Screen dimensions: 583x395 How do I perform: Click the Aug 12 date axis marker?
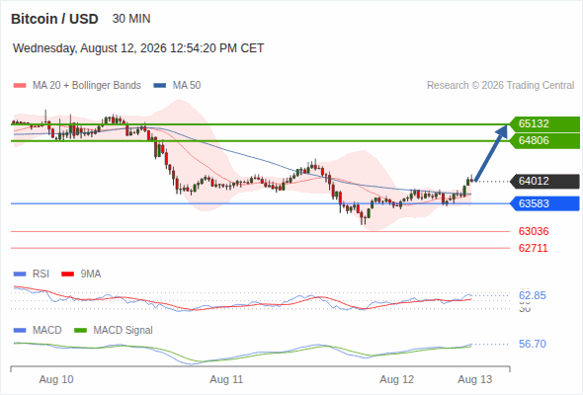396,379
